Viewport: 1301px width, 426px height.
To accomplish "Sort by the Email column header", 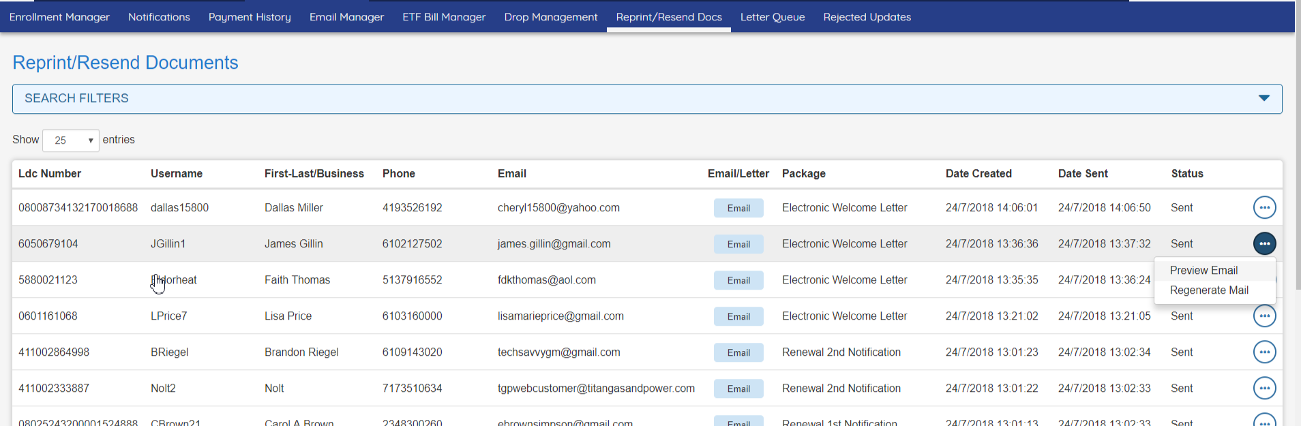I will tap(512, 174).
